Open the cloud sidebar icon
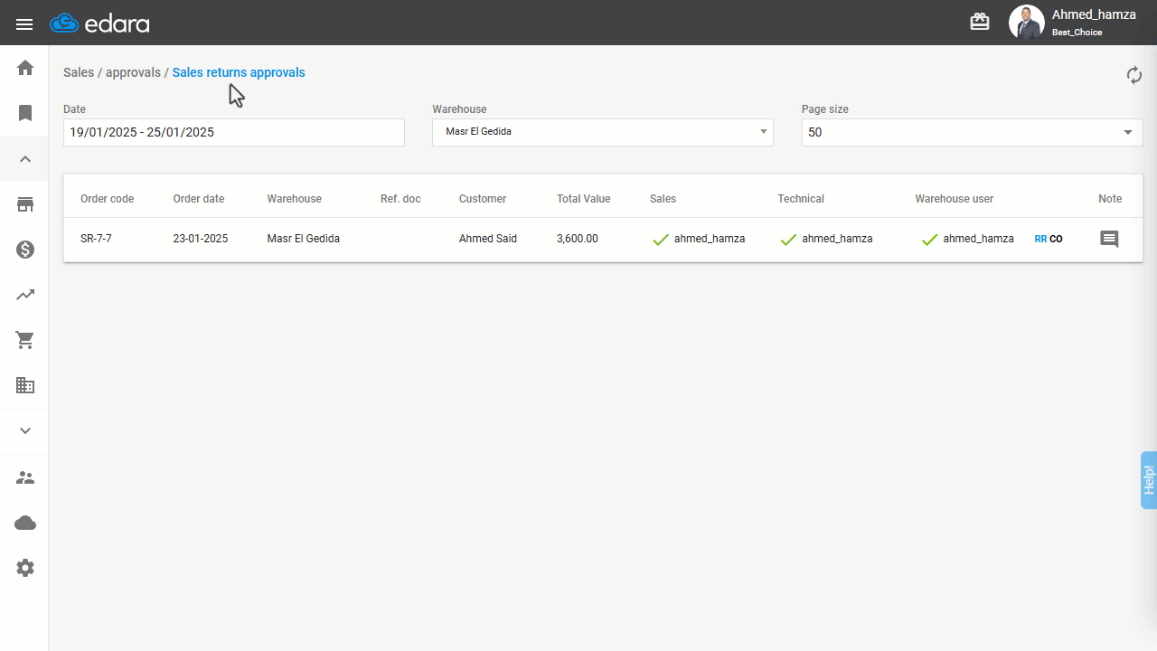Viewport: 1157px width, 651px height. pyautogui.click(x=25, y=523)
